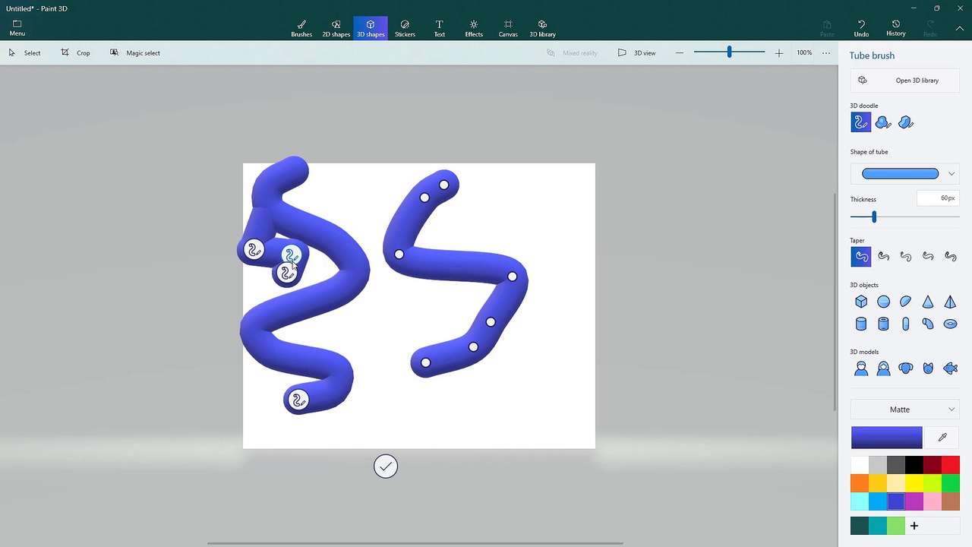The image size is (972, 547).
Task: Open the 3D library tab
Action: pos(542,28)
